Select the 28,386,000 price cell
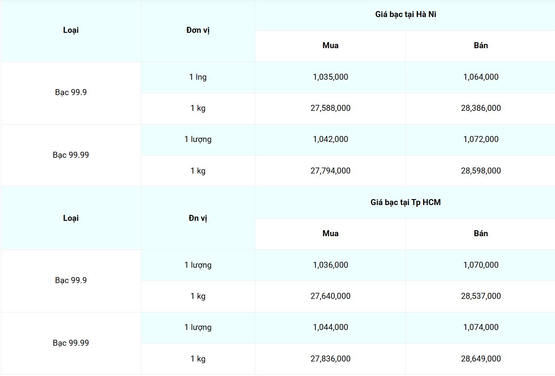 coord(481,108)
